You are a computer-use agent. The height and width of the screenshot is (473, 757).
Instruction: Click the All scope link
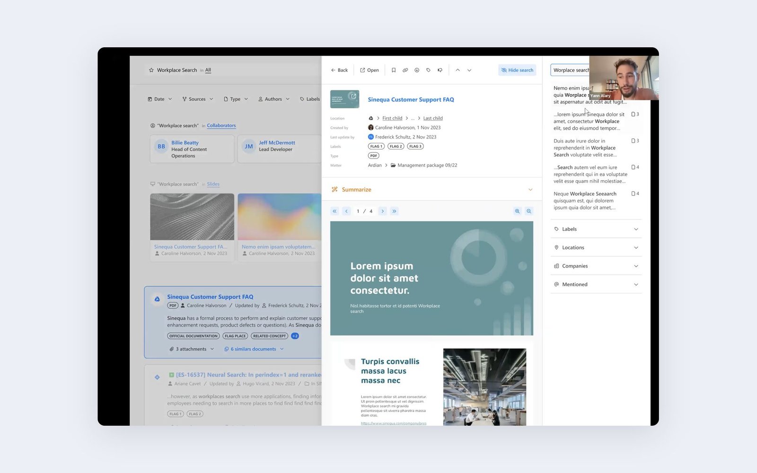(x=208, y=70)
